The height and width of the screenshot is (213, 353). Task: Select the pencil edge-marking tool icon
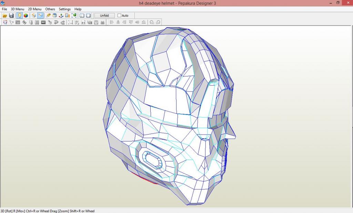(48, 15)
